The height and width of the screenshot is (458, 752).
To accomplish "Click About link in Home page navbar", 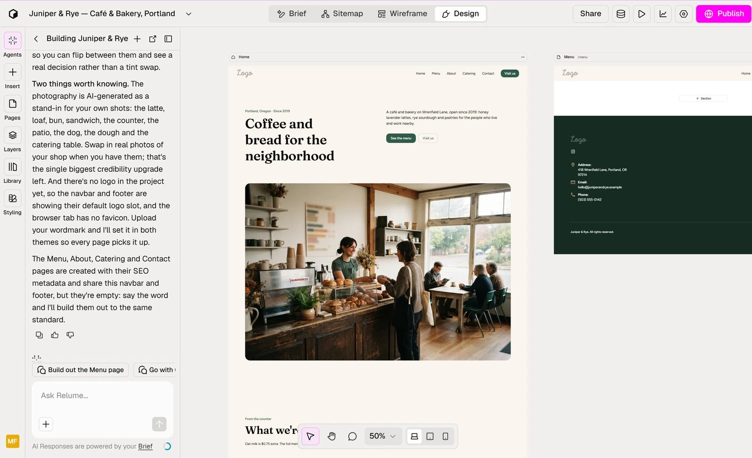I will pos(451,73).
